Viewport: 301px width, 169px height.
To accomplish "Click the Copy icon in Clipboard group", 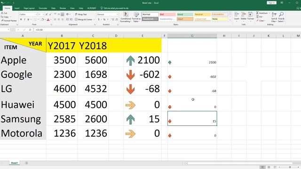I will [x=2, y=17].
